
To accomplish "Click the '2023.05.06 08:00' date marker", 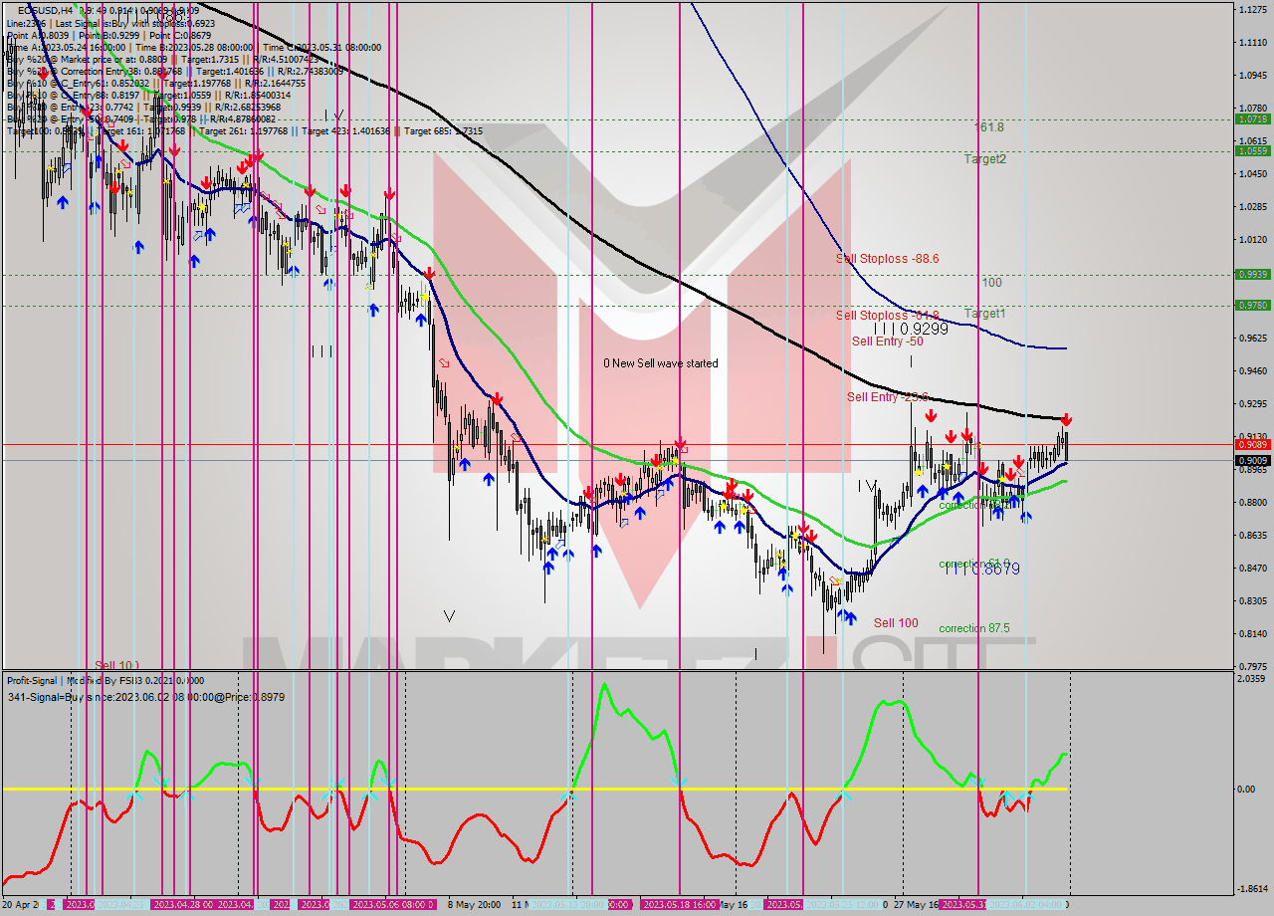I will [391, 904].
